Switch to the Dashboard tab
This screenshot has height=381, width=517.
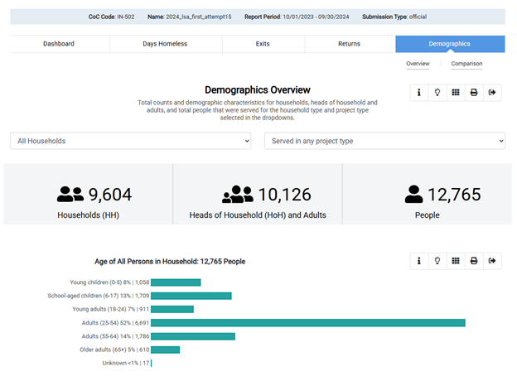pos(59,44)
